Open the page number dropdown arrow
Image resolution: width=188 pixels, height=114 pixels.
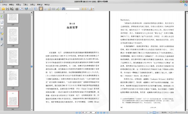tap(96, 112)
